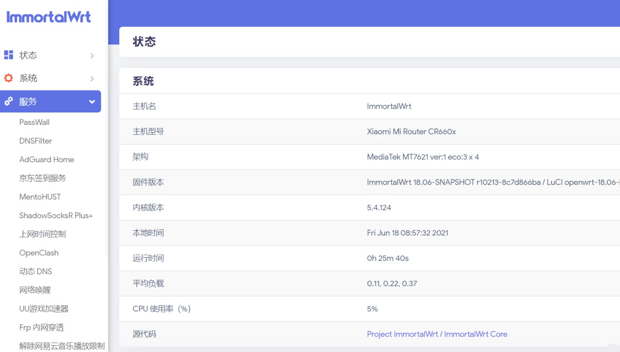
Task: Open AdGuard Home settings
Action: (x=46, y=159)
